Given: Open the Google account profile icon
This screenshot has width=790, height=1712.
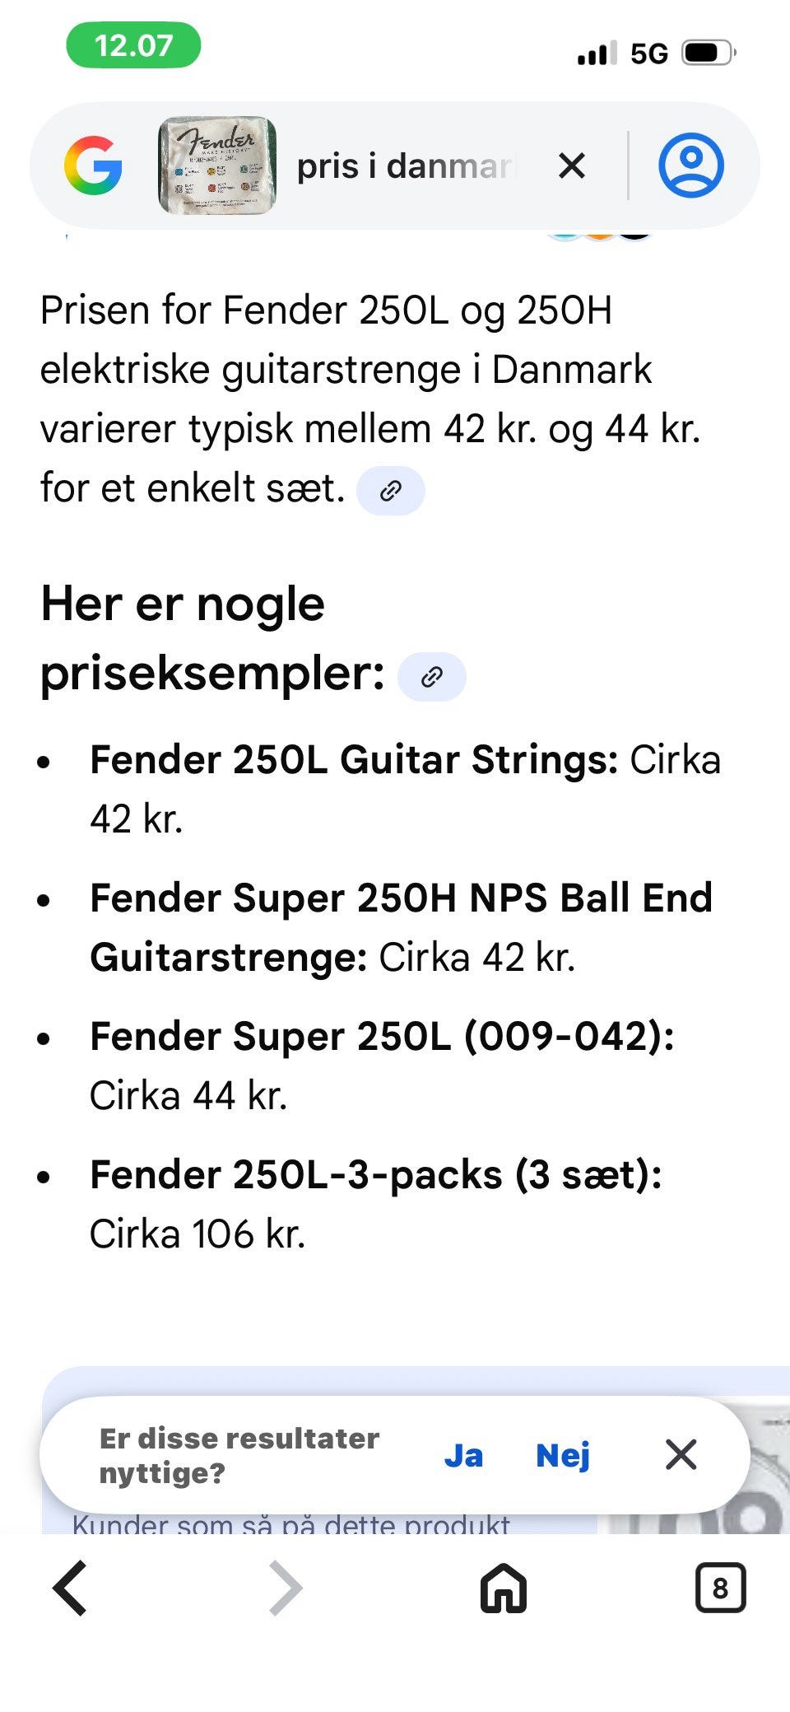Looking at the screenshot, I should [690, 166].
